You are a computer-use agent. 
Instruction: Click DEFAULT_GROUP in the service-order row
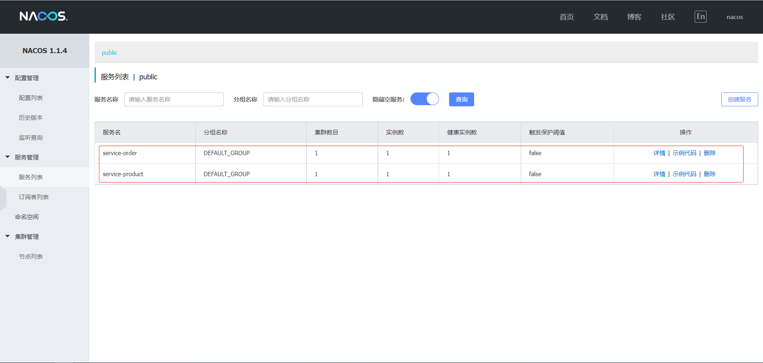click(227, 153)
